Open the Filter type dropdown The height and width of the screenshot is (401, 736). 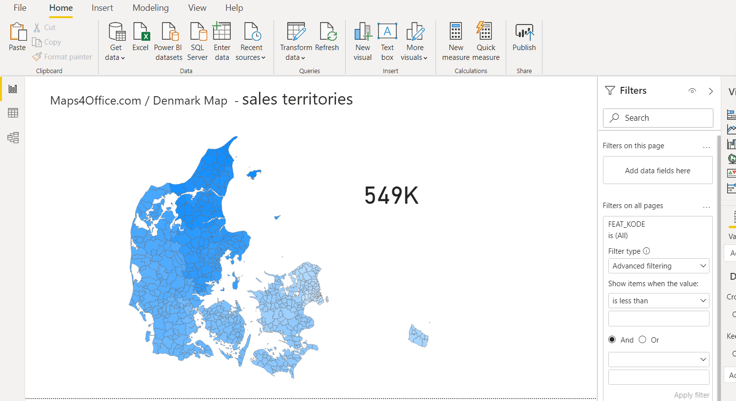(658, 266)
